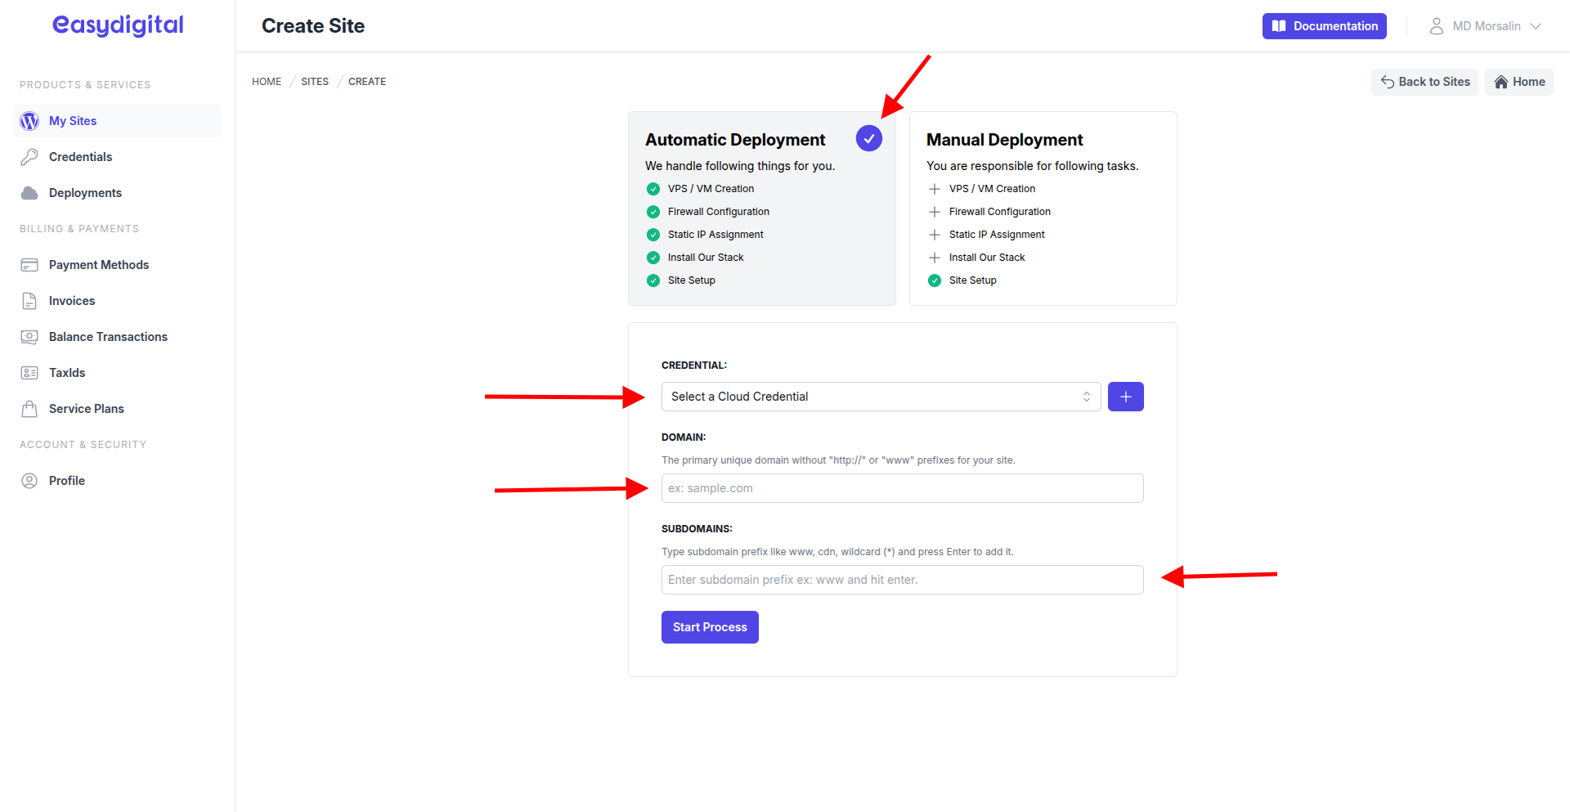1570x812 pixels.
Task: Open the HOME breadcrumb link
Action: [x=266, y=81]
